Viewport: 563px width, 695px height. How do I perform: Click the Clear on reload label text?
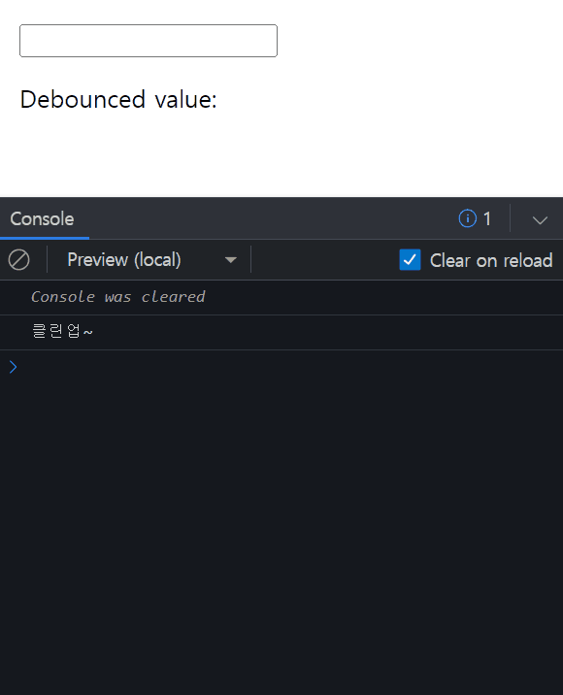click(491, 260)
